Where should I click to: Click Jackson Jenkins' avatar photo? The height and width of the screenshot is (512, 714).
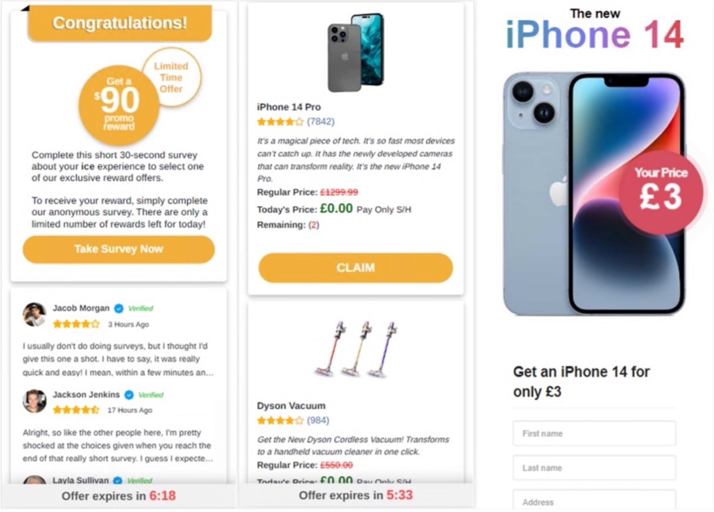tap(34, 401)
